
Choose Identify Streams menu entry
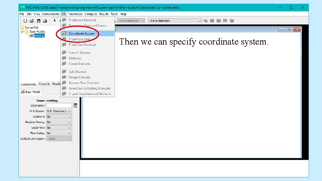pyautogui.click(x=88, y=53)
